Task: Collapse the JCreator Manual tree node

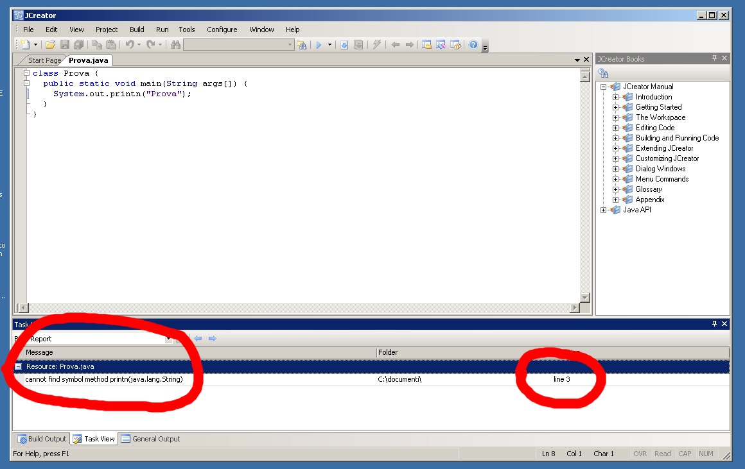Action: pyautogui.click(x=604, y=87)
